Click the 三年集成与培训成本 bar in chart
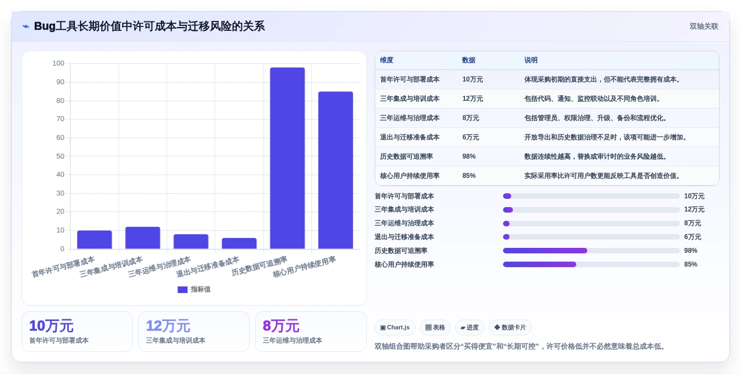Screen dimensions: 741x374 143,238
